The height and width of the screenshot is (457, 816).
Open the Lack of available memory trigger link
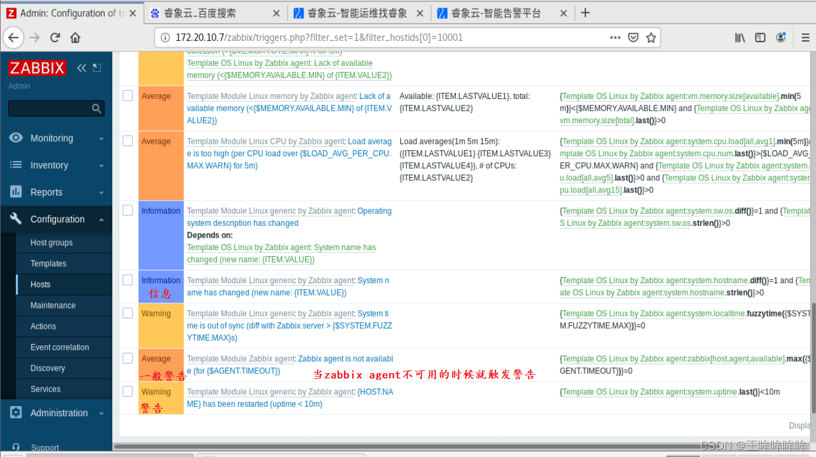(289, 108)
